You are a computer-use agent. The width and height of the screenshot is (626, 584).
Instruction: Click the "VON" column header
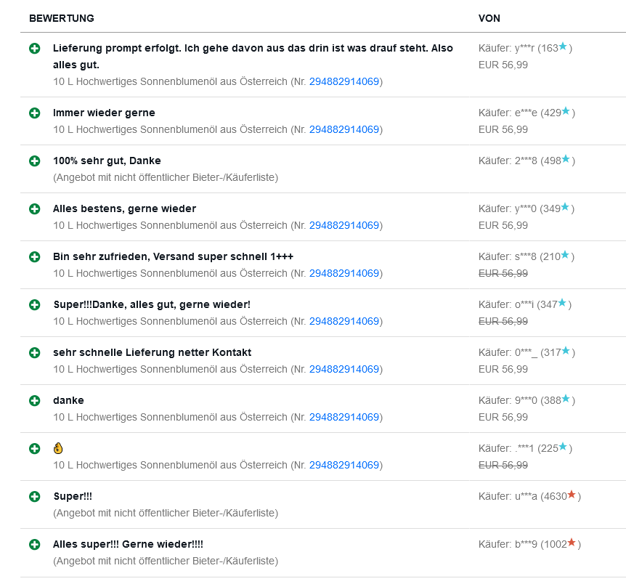(x=489, y=18)
